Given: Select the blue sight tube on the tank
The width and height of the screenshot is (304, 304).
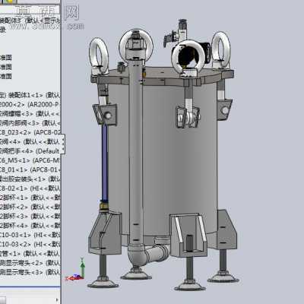Looking at the screenshot, I should [105, 162].
